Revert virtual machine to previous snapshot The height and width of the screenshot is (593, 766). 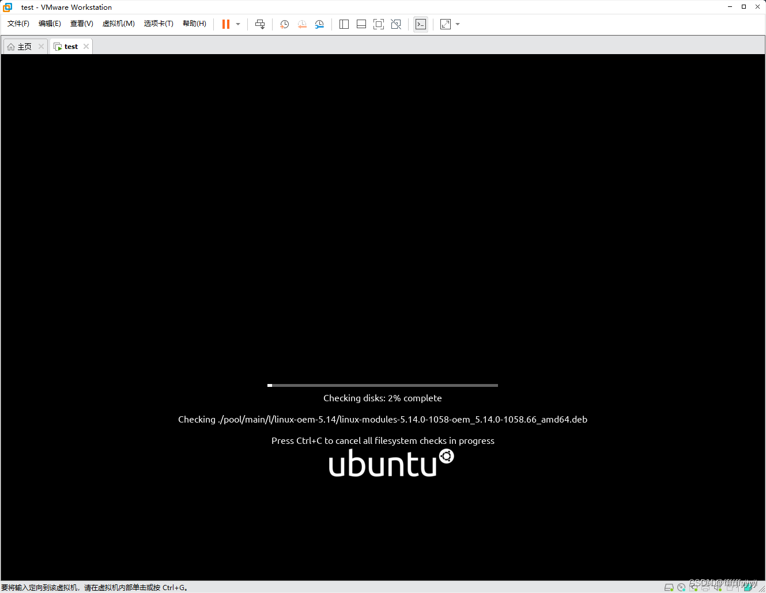tap(302, 24)
